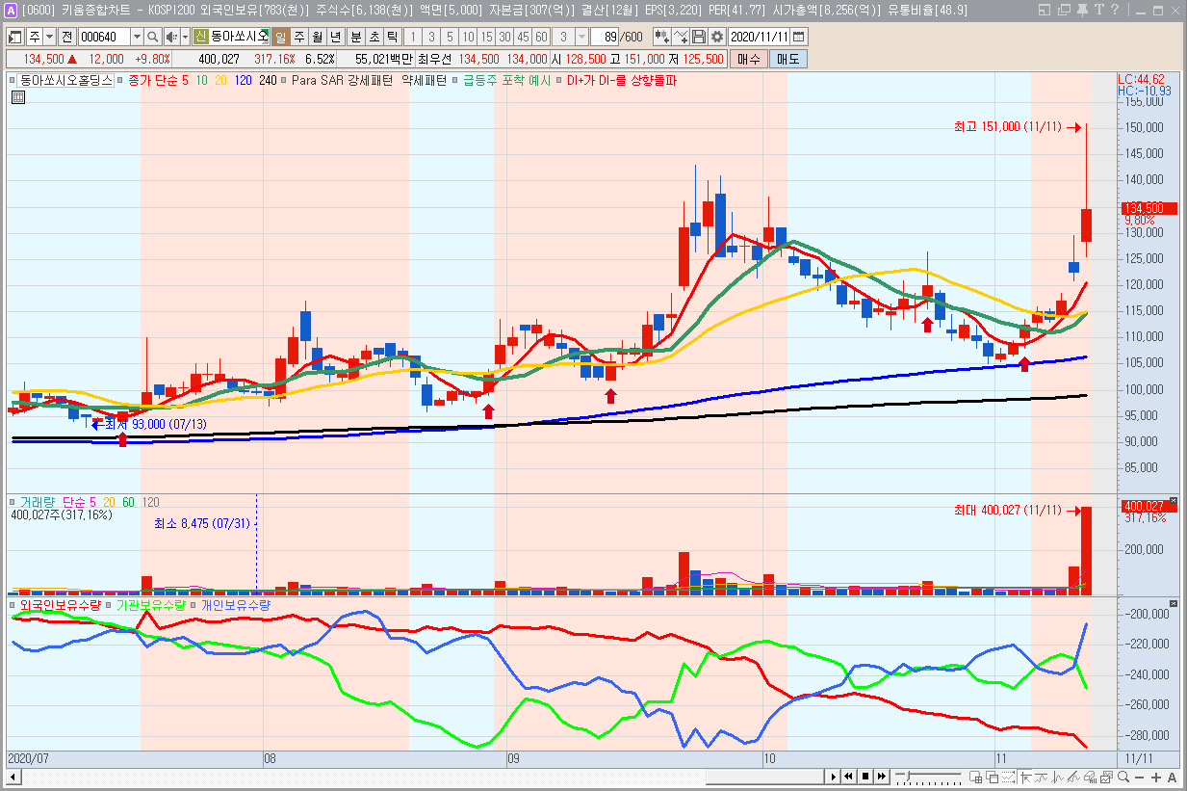This screenshot has width=1187, height=791.
Task: Click the play button in bottom playback controls
Action: (x=834, y=777)
